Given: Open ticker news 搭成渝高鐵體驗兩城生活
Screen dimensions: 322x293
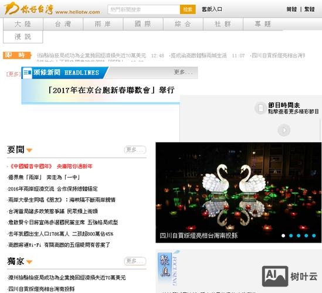Looking at the screenshot, I should click(198, 56).
